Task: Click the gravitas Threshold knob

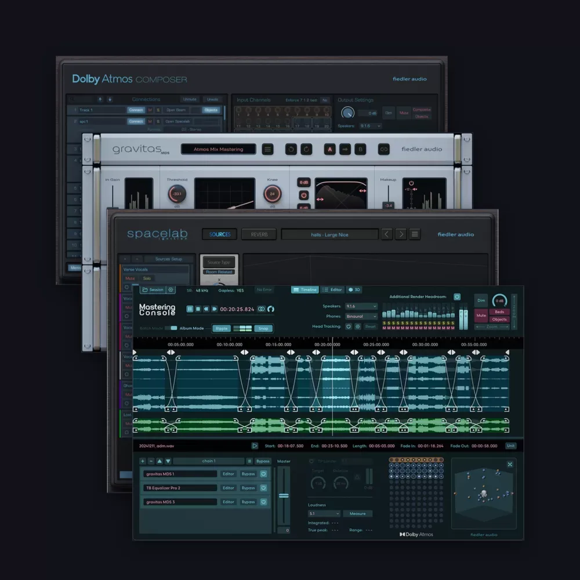Action: [x=177, y=194]
